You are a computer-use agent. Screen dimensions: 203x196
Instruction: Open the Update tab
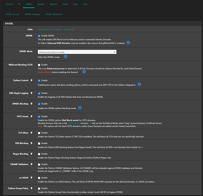tap(41, 4)
